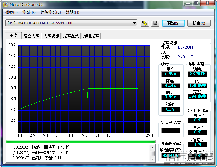Click the log scrollbar up arrow
Image resolution: width=217 pixels, height=167 pixels.
click(152, 148)
